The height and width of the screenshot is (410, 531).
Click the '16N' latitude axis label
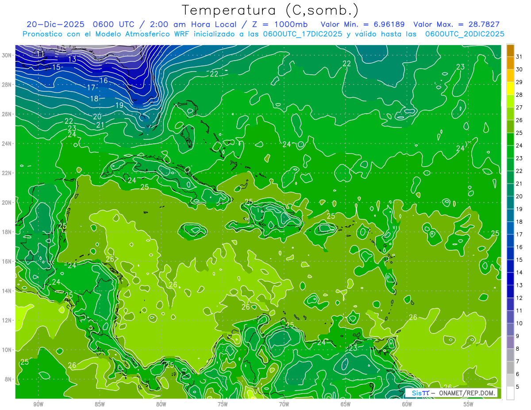pos(8,261)
